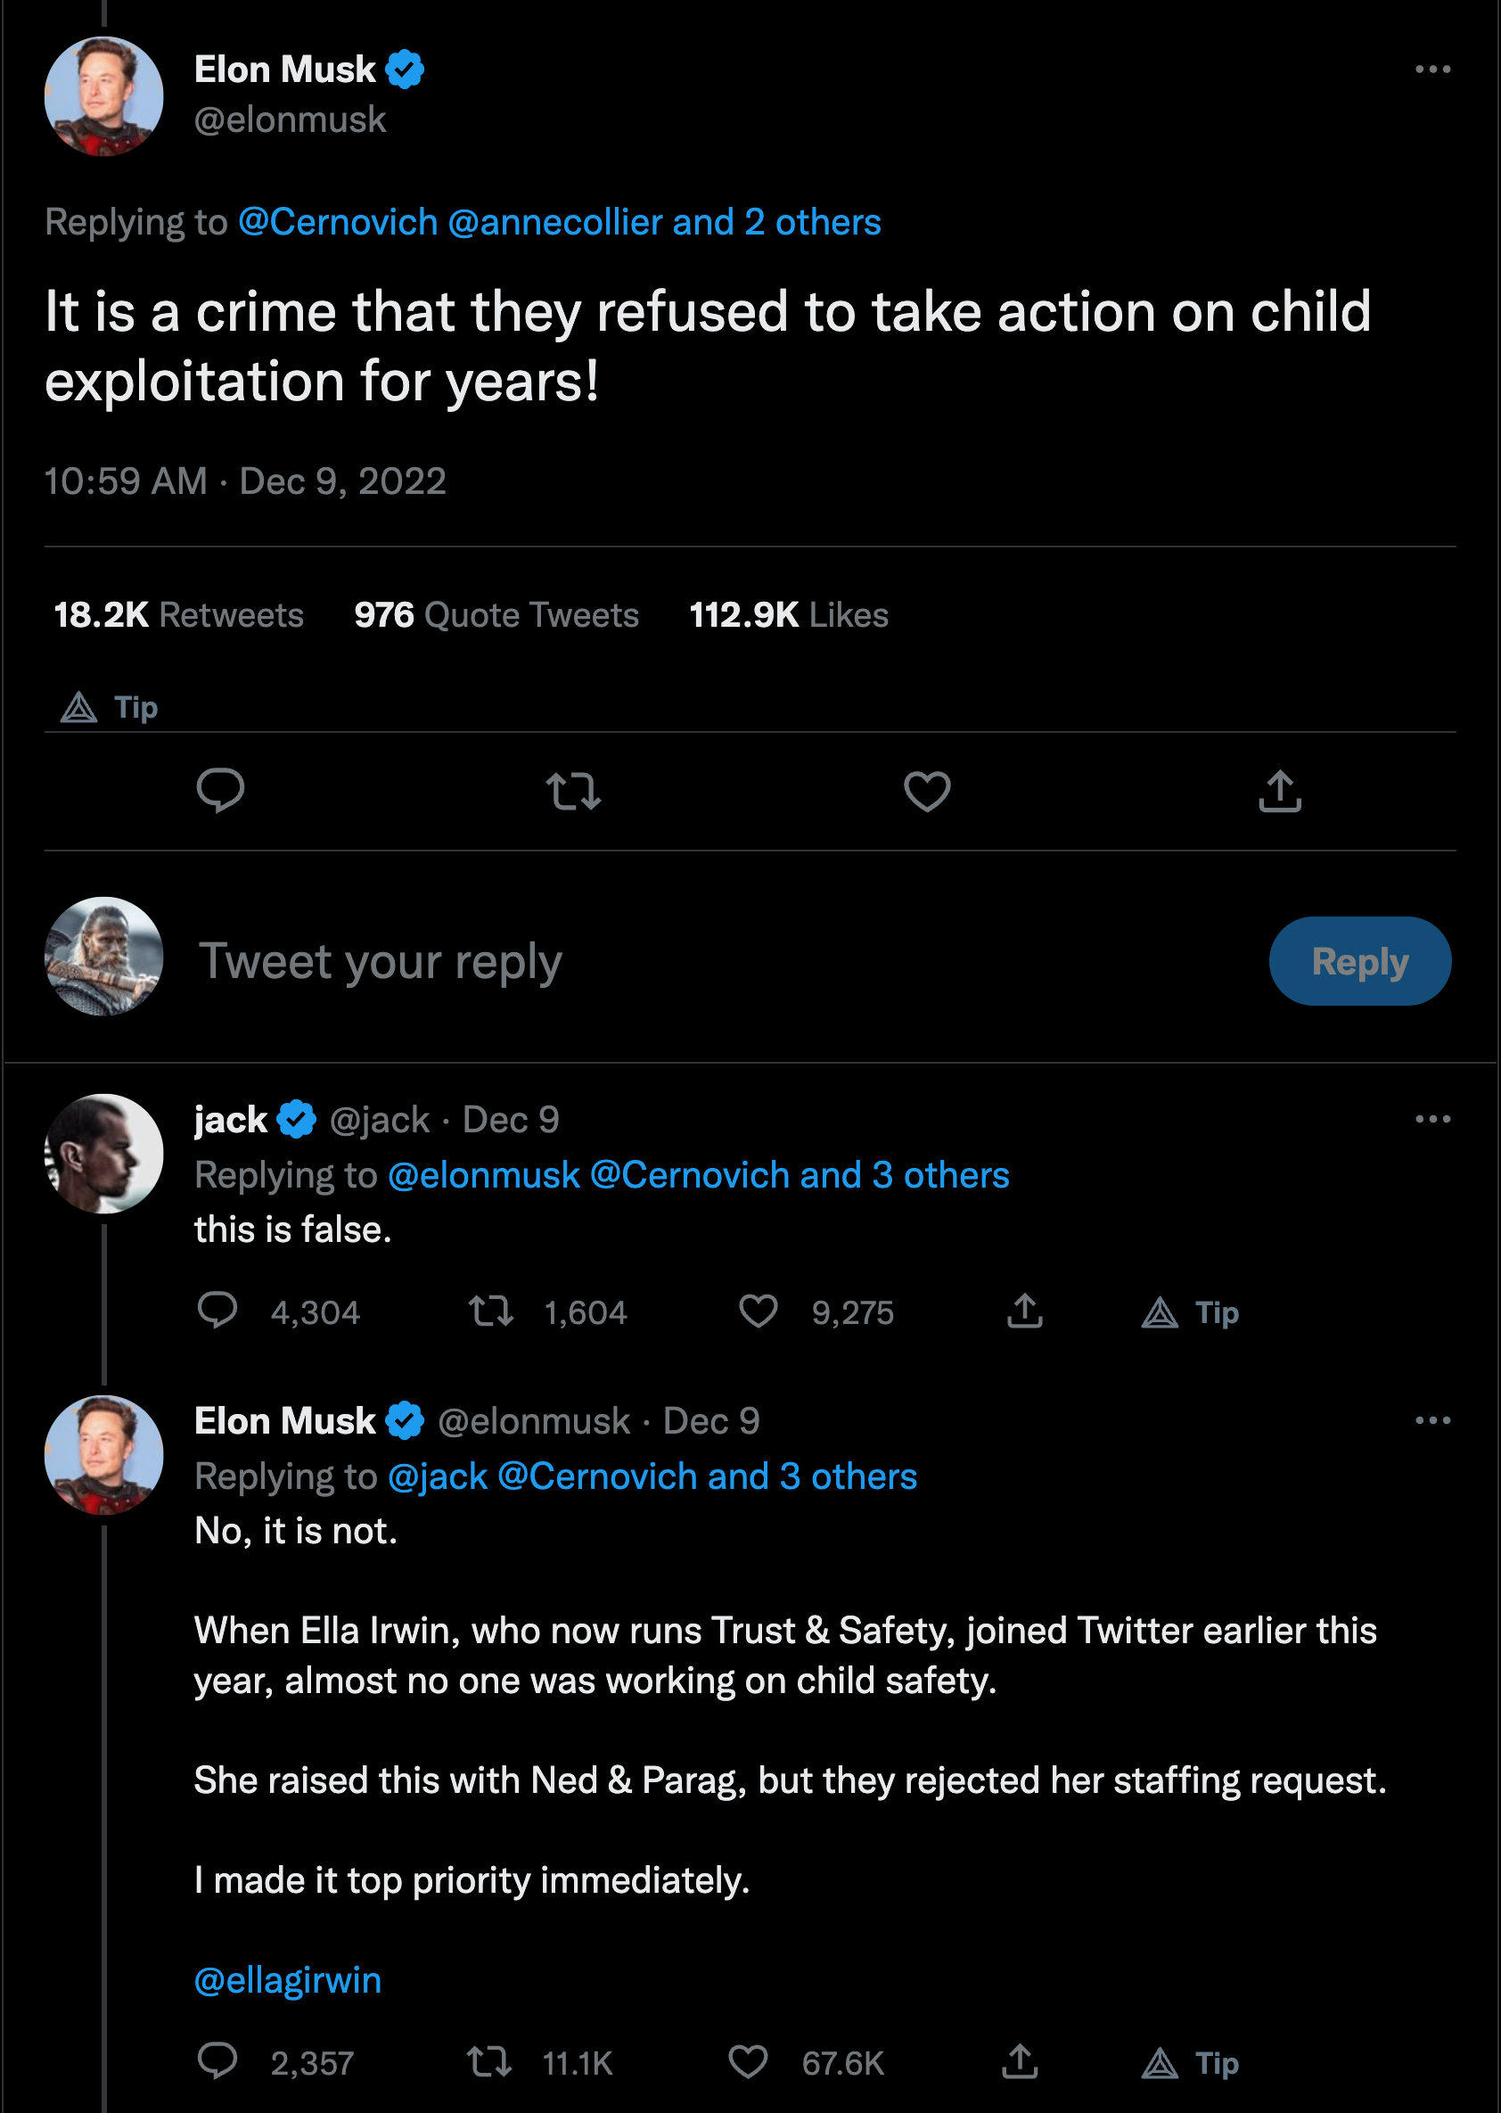Viewport: 1501px width, 2113px height.
Task: Open the @ellagirwin mention link
Action: click(287, 1981)
